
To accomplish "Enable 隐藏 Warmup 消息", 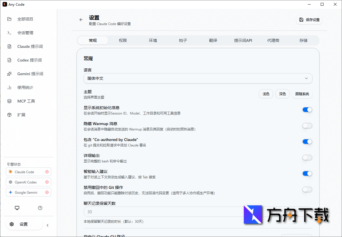I will (x=307, y=126).
